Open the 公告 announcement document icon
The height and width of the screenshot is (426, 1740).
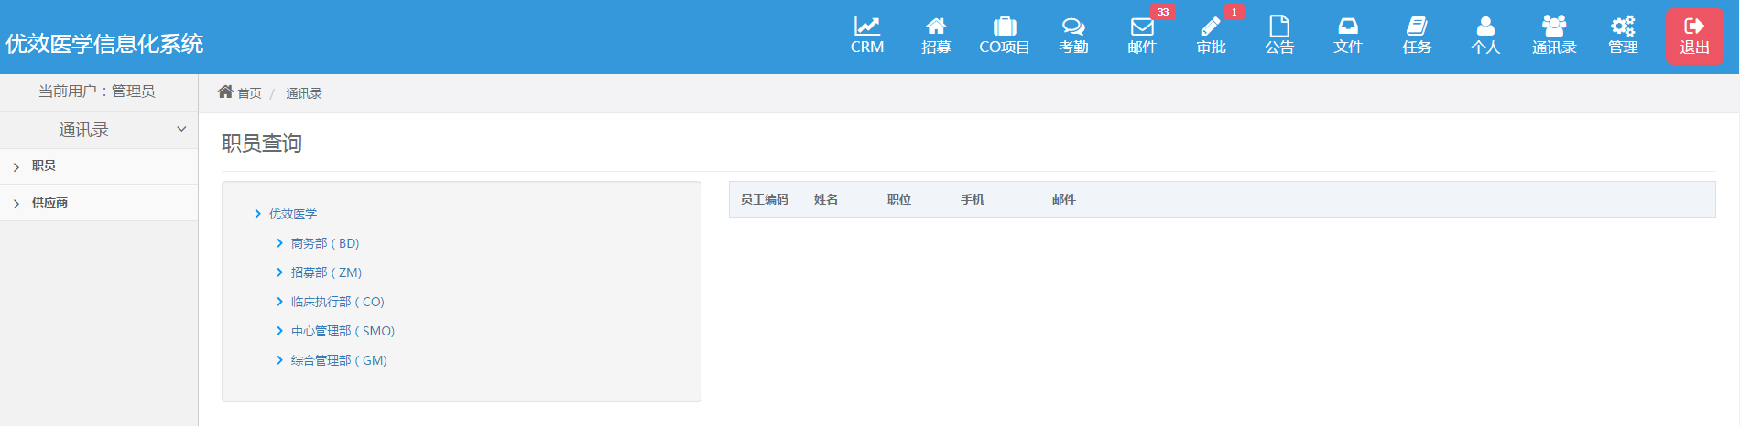coord(1279,27)
